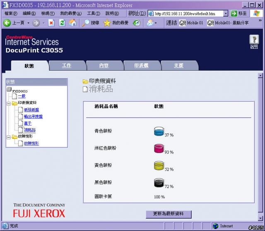Click the 黃色碳粉 row label
The height and width of the screenshot is (231, 265).
[x=103, y=165]
